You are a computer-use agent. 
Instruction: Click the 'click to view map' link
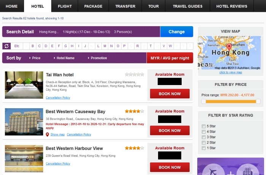point(231,73)
